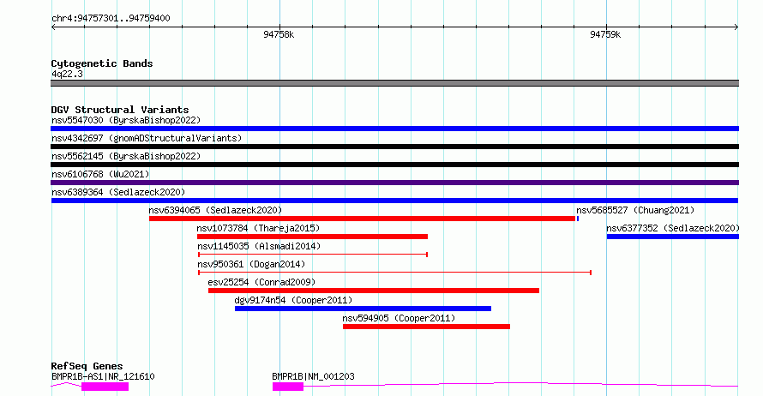Select the nsv5547030 blue variant bar
The height and width of the screenshot is (396, 763).
pyautogui.click(x=394, y=129)
